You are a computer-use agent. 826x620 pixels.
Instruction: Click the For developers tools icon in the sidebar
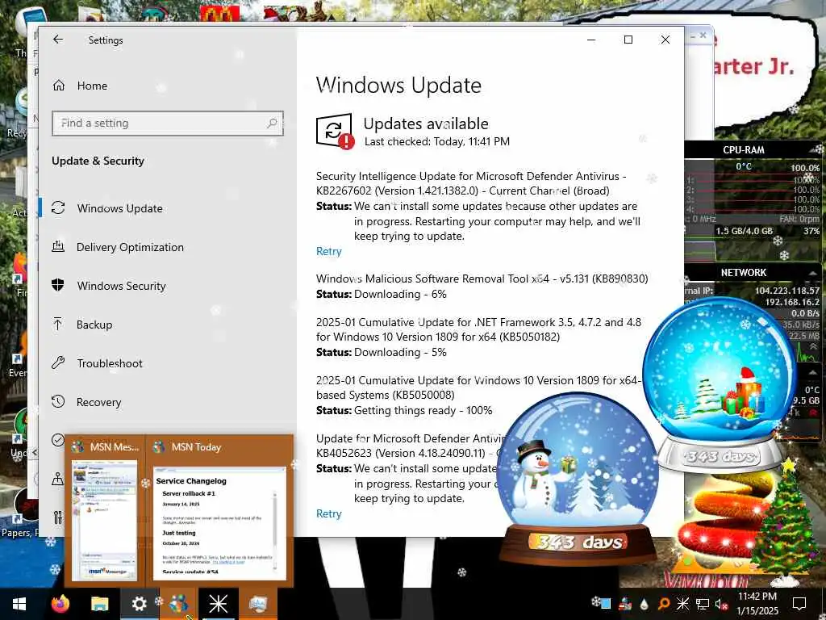pos(58,517)
